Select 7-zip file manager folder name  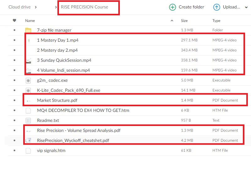pos(54,30)
